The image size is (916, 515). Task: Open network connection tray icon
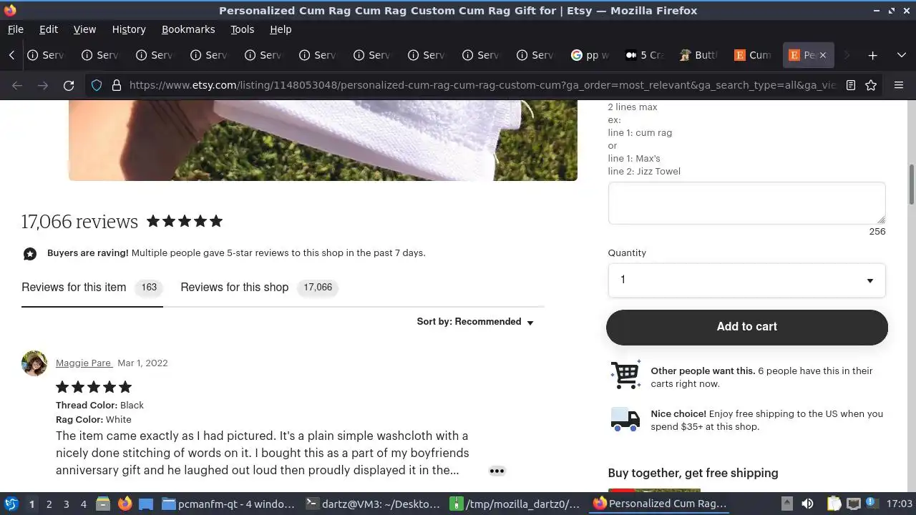click(x=853, y=504)
